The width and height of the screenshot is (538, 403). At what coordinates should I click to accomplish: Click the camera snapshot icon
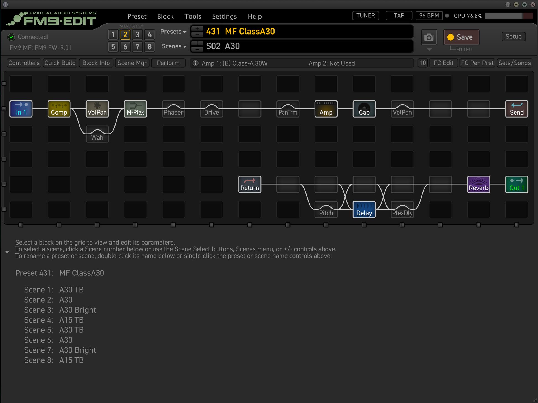pyautogui.click(x=429, y=37)
